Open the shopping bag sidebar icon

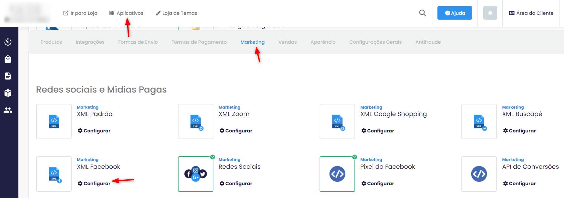coord(8,59)
